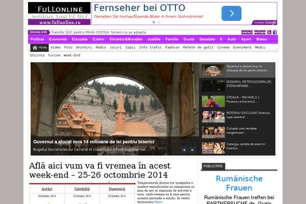Image resolution: width=306 pixels, height=204 pixels.
Task: Open the Mediu section
Action: pyautogui.click(x=260, y=47)
